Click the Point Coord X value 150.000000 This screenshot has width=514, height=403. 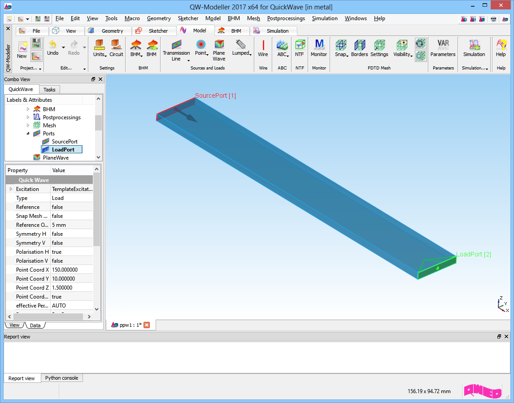coord(72,270)
